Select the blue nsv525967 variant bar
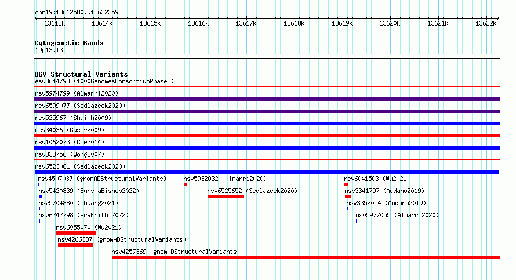The image size is (516, 280). tap(267, 123)
